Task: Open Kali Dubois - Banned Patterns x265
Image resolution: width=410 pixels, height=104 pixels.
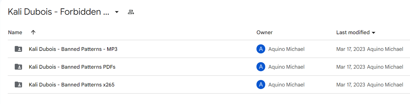Action: click(72, 85)
